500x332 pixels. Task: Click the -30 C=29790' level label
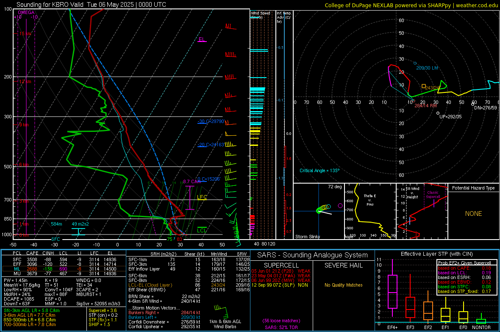click(x=211, y=122)
